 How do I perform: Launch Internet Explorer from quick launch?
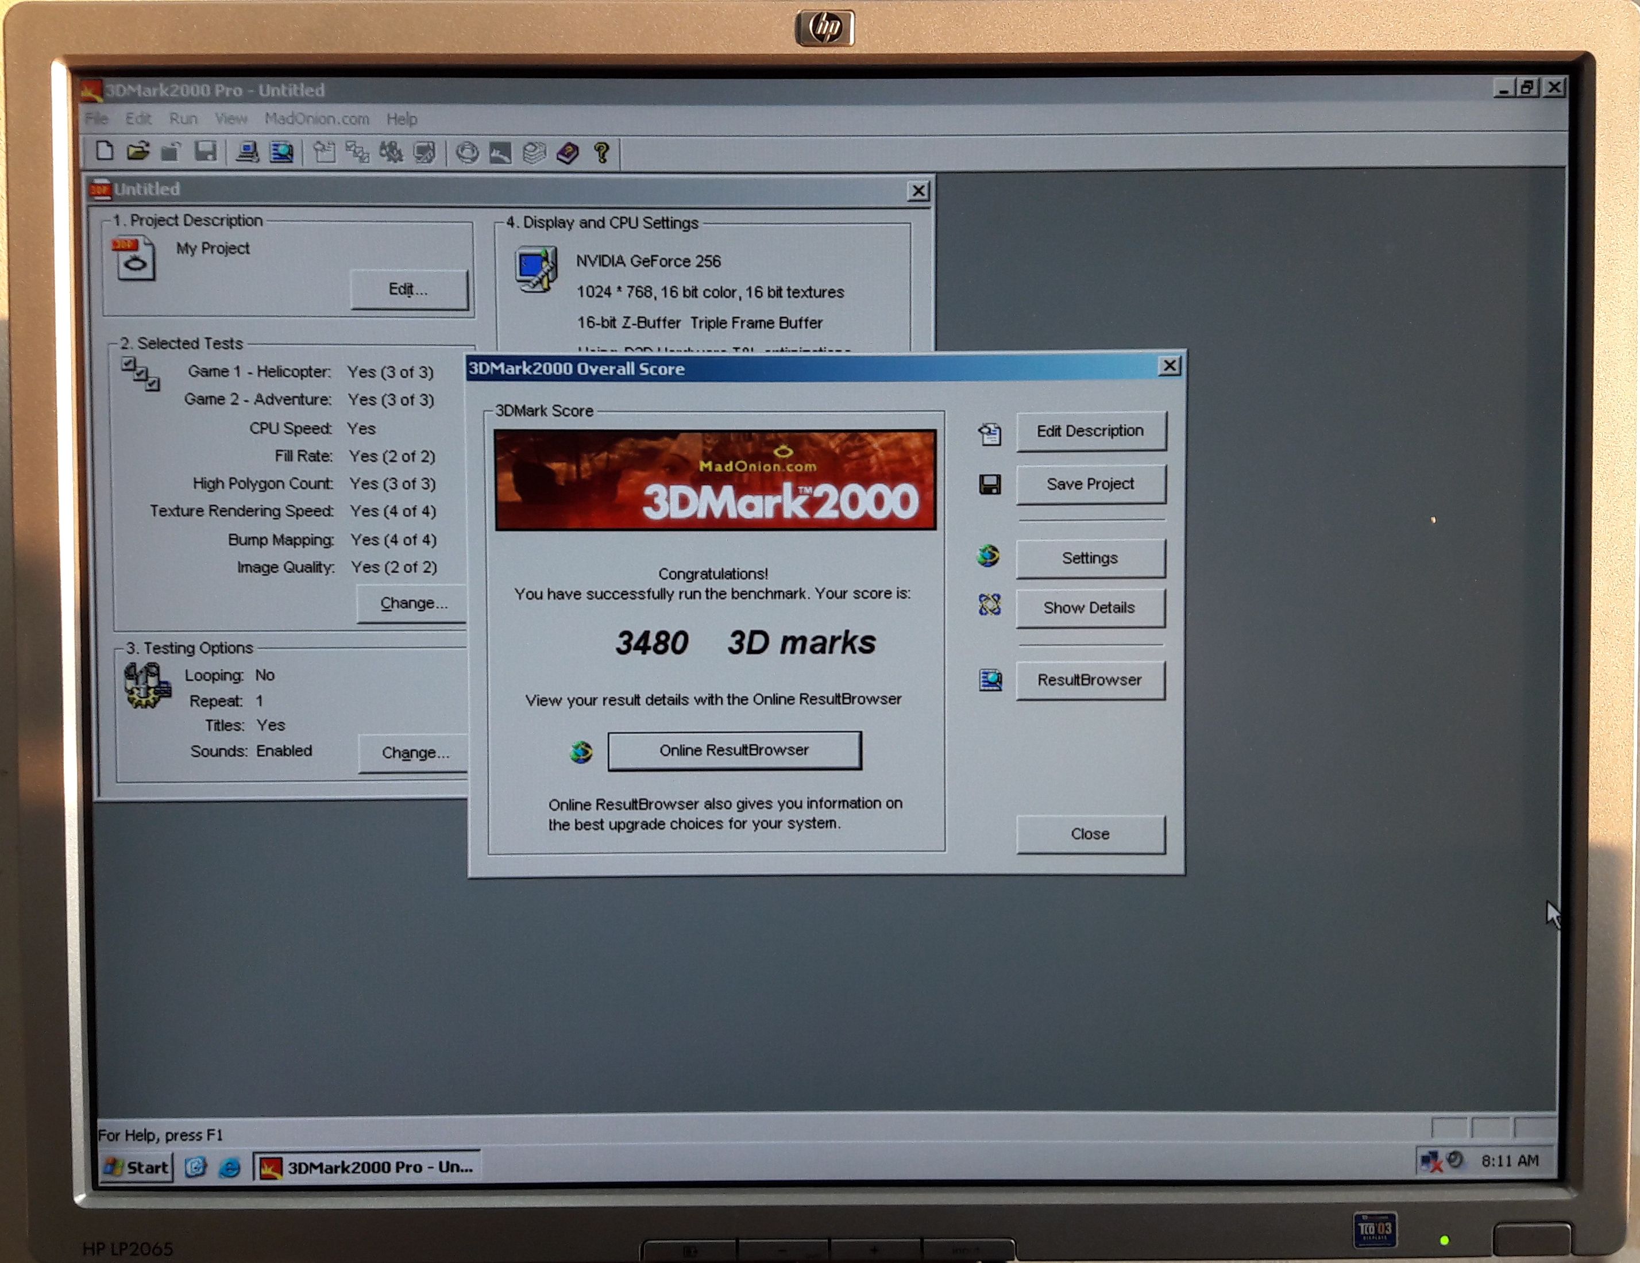pos(230,1168)
